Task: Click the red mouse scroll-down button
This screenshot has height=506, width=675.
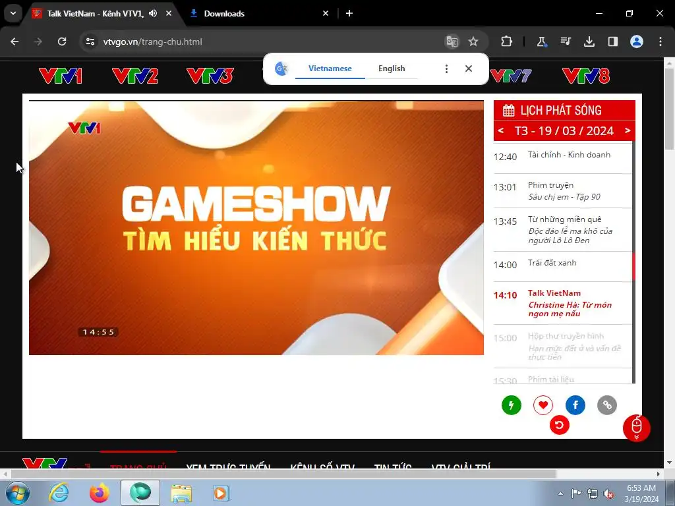Action: pyautogui.click(x=636, y=428)
